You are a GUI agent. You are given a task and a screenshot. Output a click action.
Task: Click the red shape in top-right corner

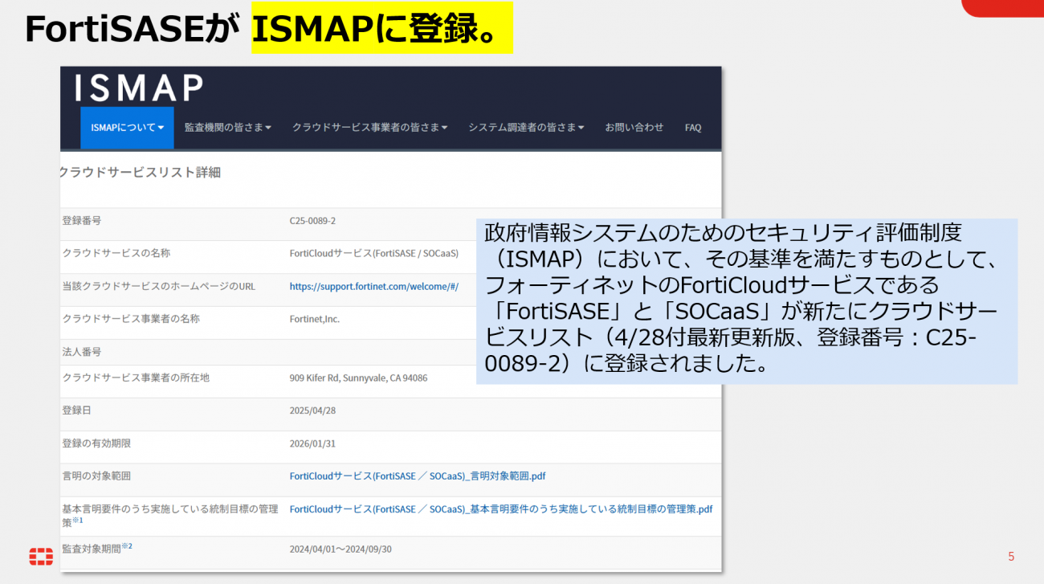pyautogui.click(x=1002, y=7)
